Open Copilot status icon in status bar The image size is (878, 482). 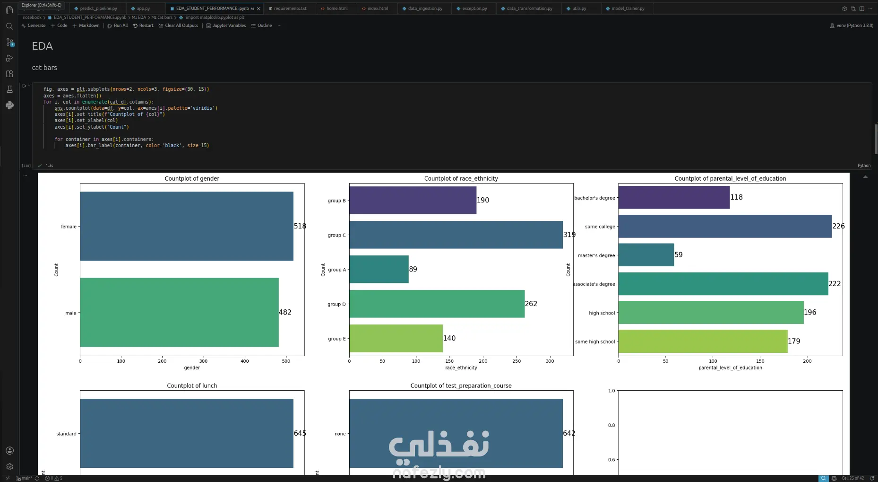click(x=834, y=478)
